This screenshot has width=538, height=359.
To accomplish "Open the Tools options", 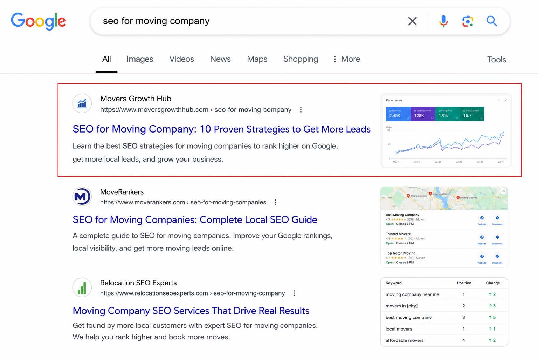I will [x=496, y=60].
